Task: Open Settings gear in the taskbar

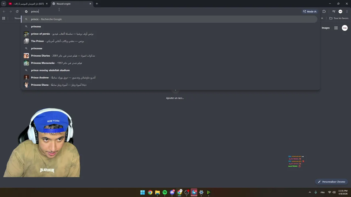Action: (201, 192)
